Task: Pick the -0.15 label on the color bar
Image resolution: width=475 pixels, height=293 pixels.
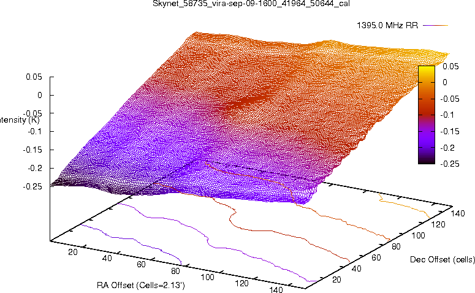Action: click(449, 131)
